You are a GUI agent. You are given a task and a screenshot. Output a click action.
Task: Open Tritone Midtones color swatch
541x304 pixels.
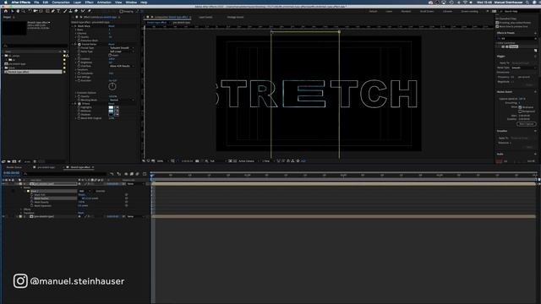(x=111, y=111)
